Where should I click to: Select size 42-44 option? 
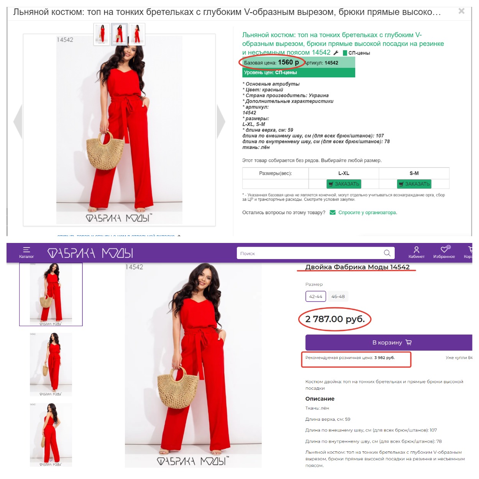coord(316,296)
